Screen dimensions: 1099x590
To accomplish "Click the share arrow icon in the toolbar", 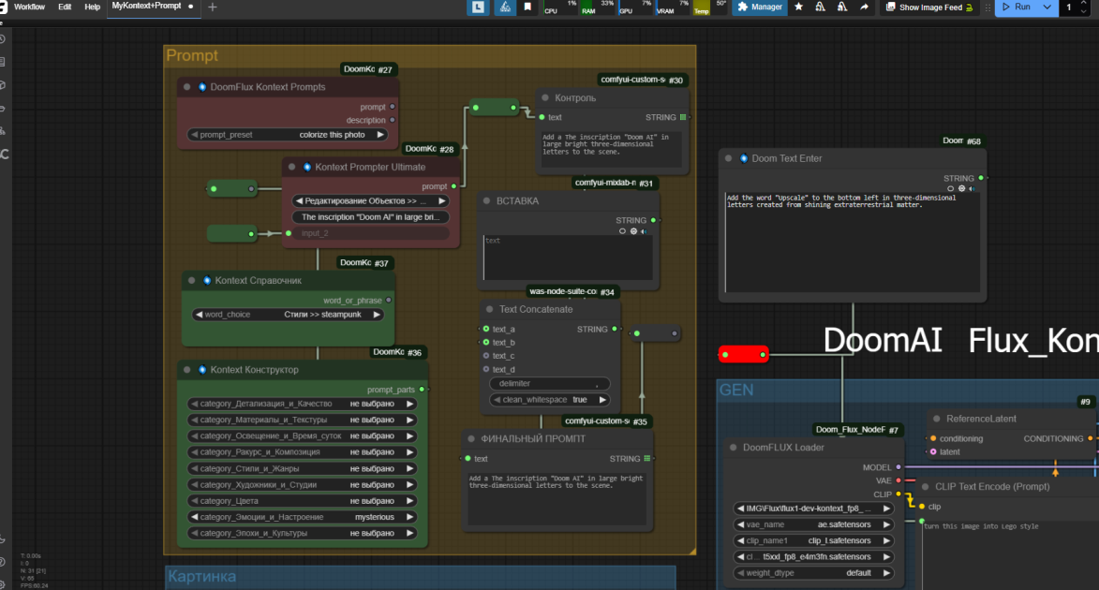I will 864,7.
